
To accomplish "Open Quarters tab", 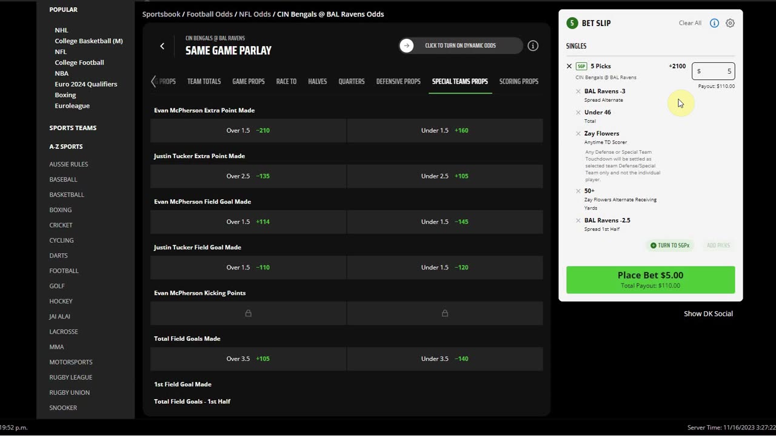I will [352, 81].
